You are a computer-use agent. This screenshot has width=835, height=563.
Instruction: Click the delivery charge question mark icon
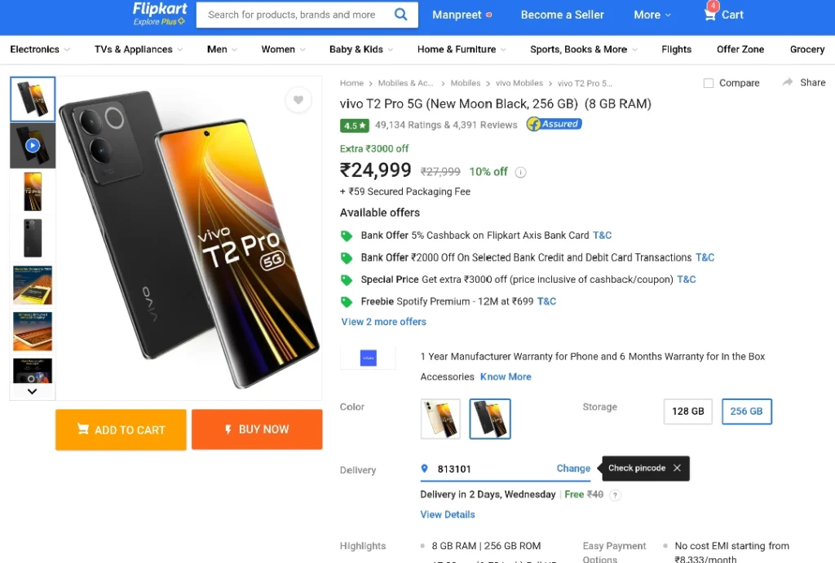615,495
